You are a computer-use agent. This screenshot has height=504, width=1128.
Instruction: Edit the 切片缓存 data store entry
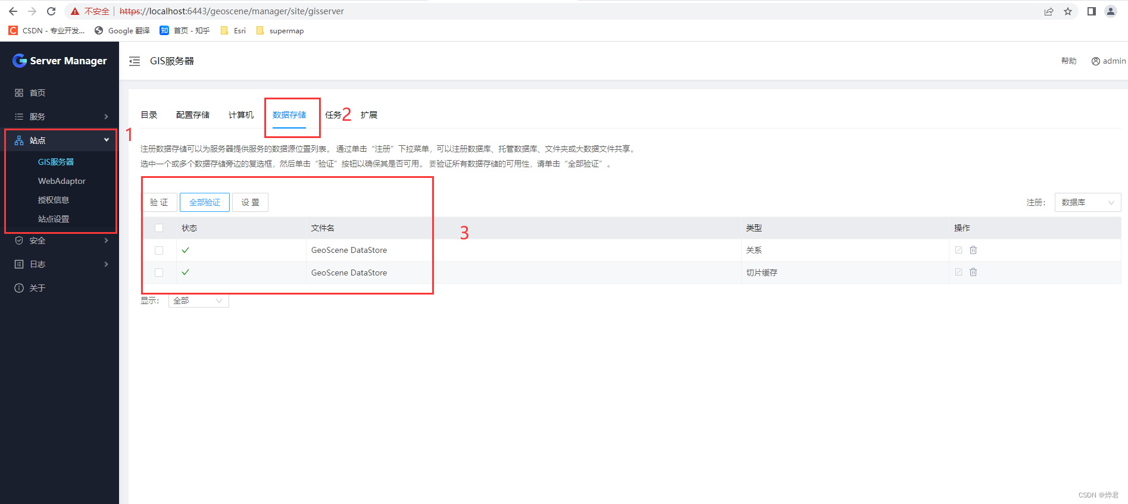pos(958,272)
